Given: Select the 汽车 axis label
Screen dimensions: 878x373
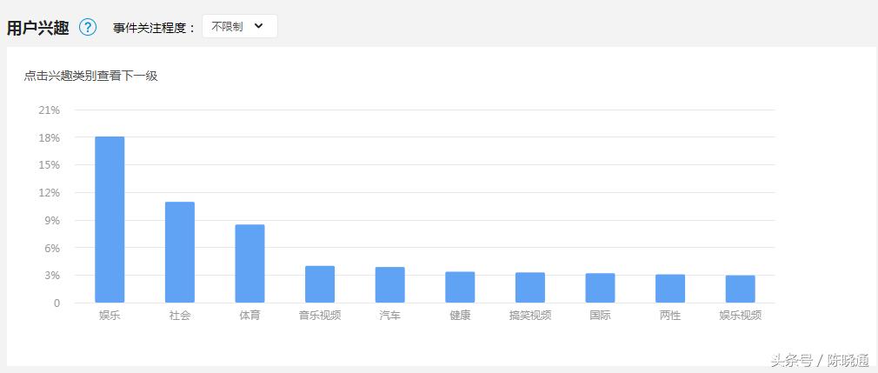Looking at the screenshot, I should click(x=390, y=316).
